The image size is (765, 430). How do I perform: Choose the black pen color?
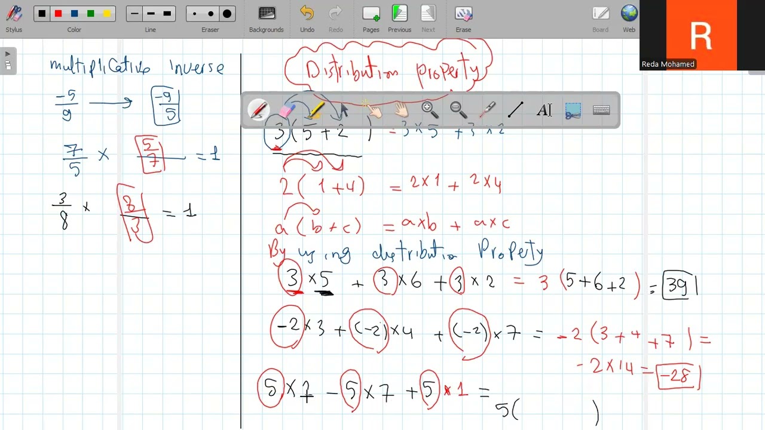pos(42,14)
